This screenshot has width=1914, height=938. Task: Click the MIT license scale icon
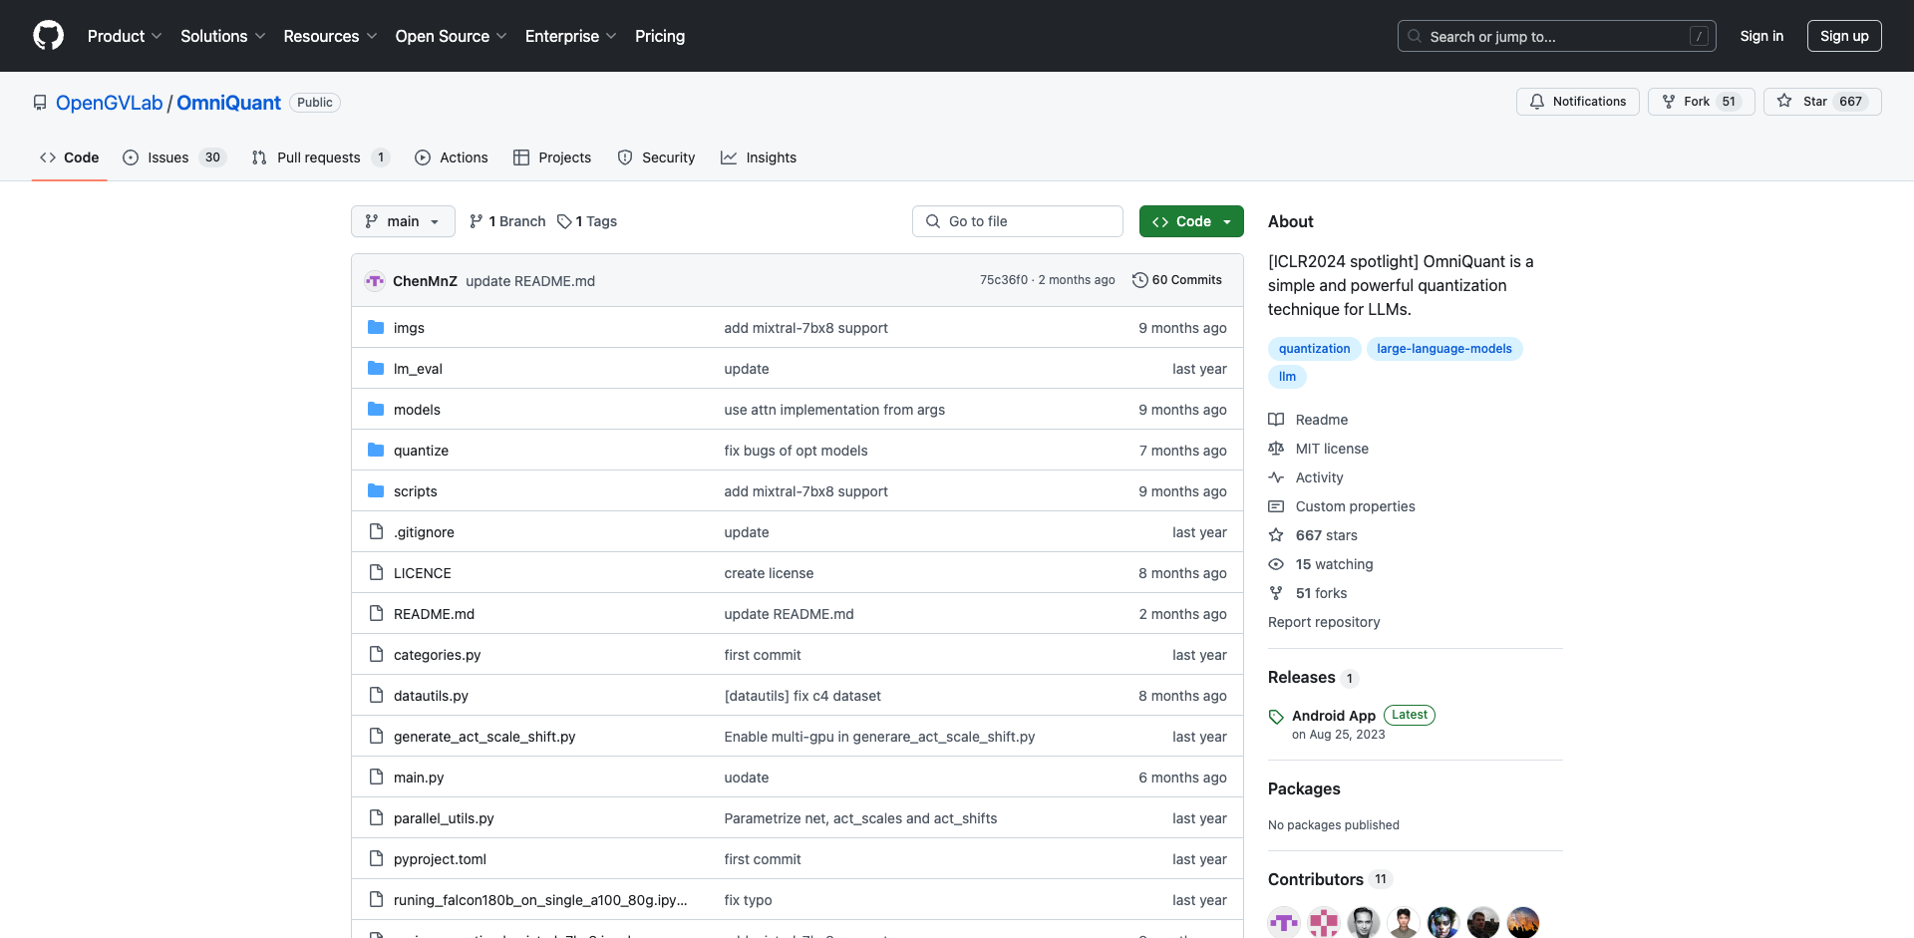pyautogui.click(x=1276, y=449)
